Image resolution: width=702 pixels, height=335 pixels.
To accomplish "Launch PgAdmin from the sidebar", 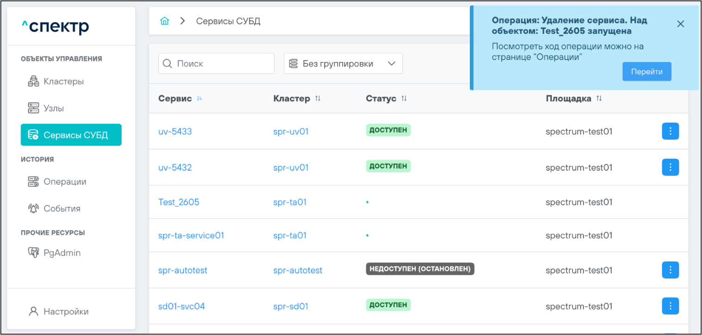I will pyautogui.click(x=62, y=253).
